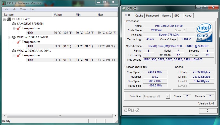Screen dimensions: 220x125
Task: Open the Processor #1 selection dropdown
Action: point(168,96)
